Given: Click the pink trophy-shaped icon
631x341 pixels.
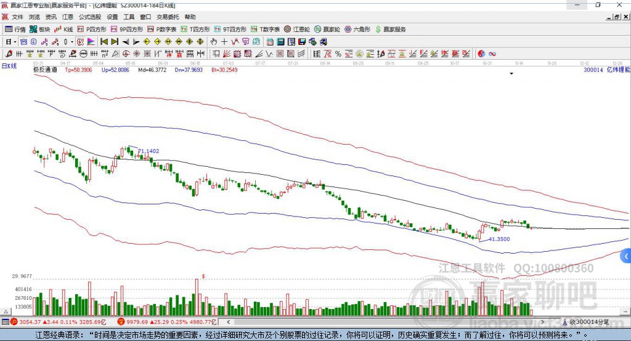Looking at the screenshot, I should [x=245, y=42].
